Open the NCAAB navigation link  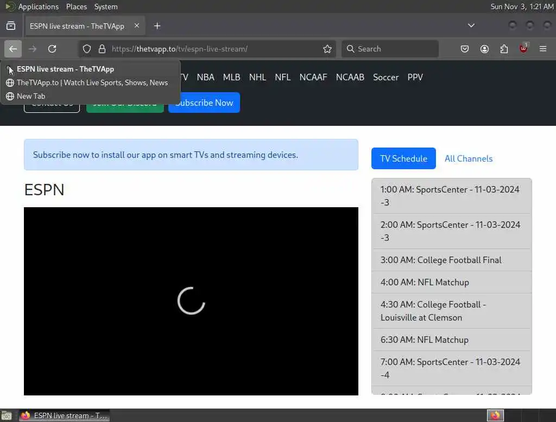coord(350,77)
